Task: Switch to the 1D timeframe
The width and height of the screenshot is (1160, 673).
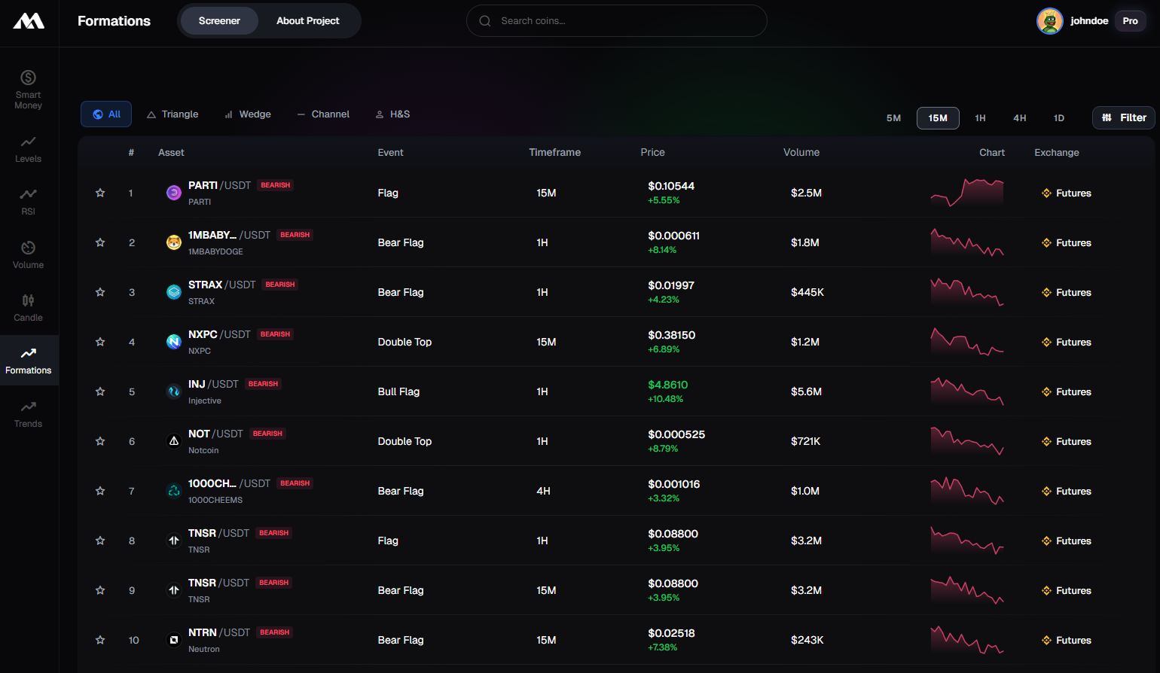Action: 1058,118
